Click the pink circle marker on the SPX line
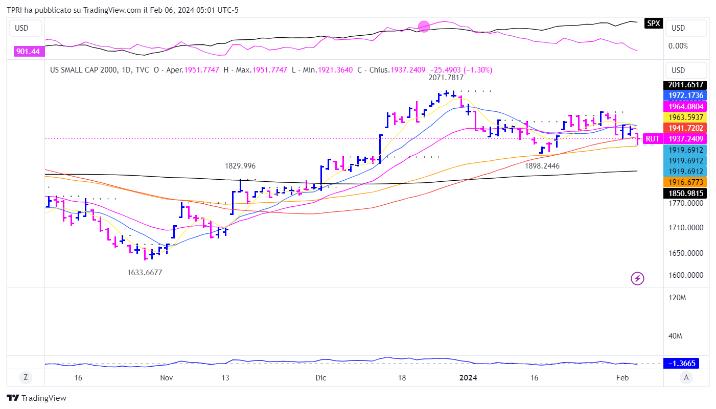This screenshot has height=409, width=716. tap(424, 26)
